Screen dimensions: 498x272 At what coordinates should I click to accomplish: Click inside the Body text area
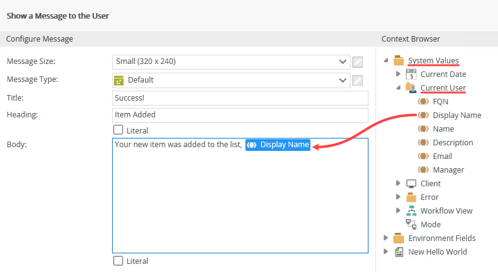pos(240,196)
